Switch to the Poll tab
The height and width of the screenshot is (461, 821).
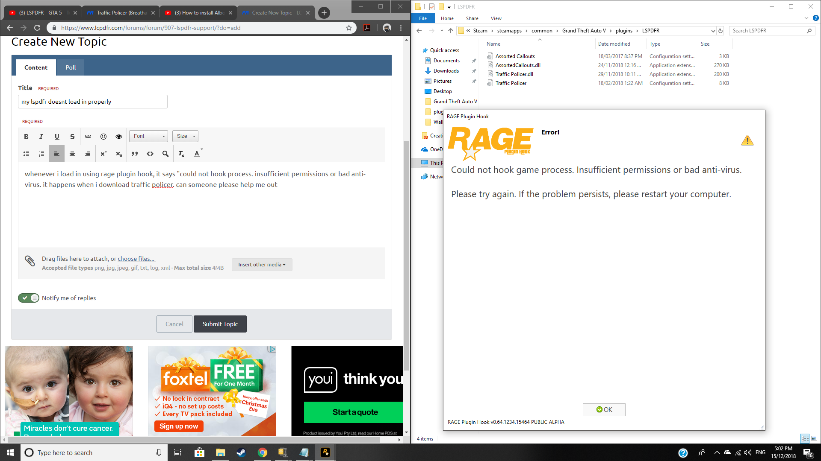71,67
